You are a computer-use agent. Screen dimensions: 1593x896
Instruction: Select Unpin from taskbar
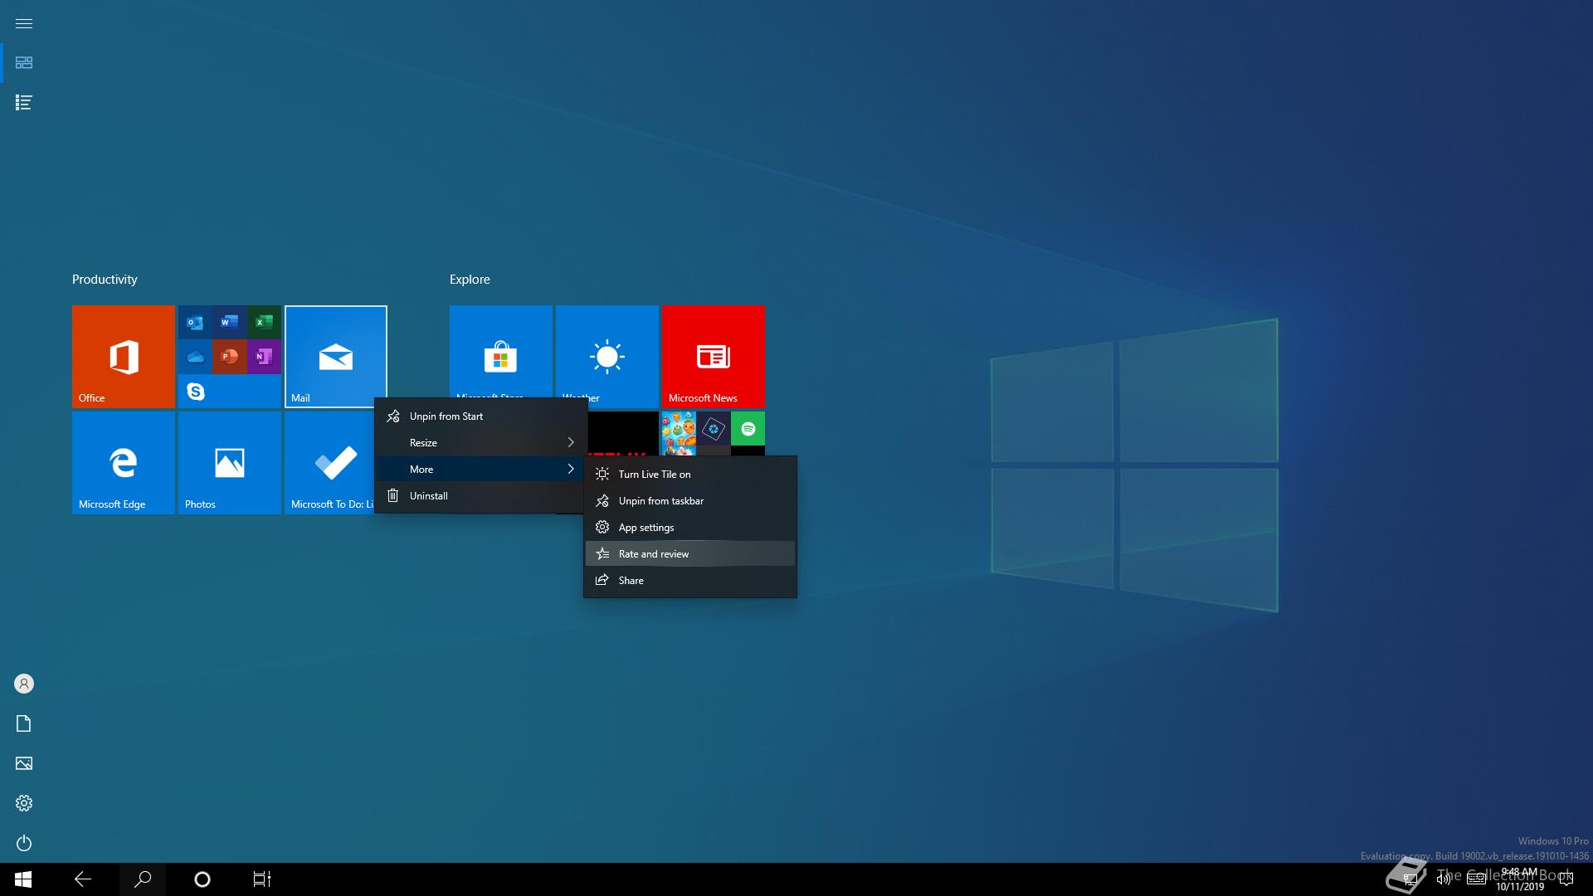coord(690,501)
